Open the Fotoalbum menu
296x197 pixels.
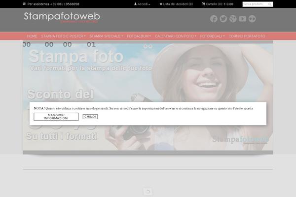(x=139, y=36)
